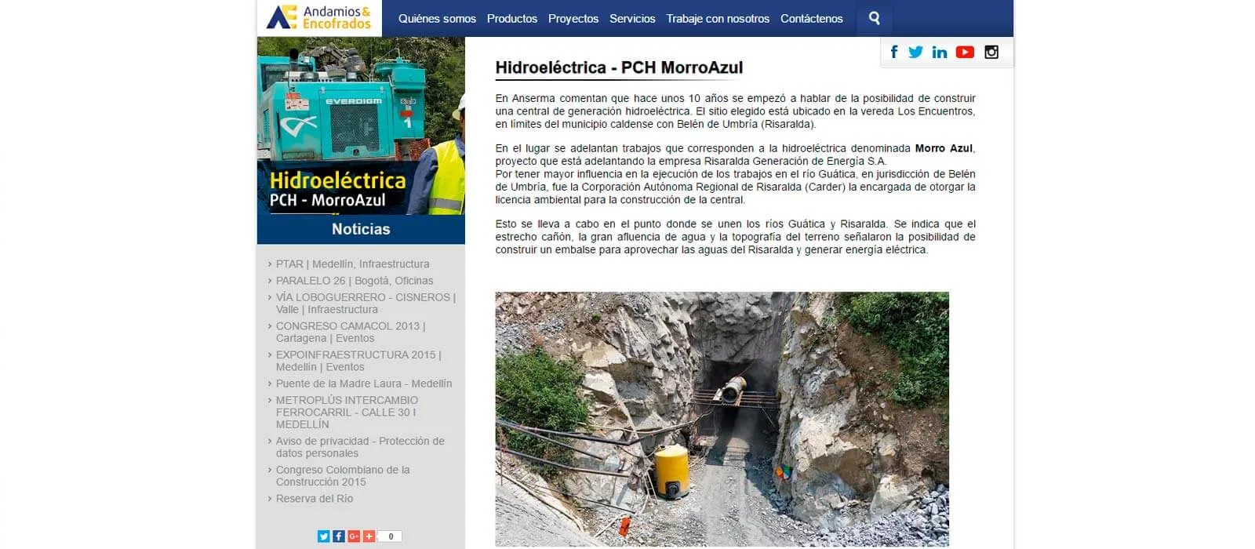Image resolution: width=1255 pixels, height=549 pixels.
Task: Open the Productos menu
Action: 512,19
